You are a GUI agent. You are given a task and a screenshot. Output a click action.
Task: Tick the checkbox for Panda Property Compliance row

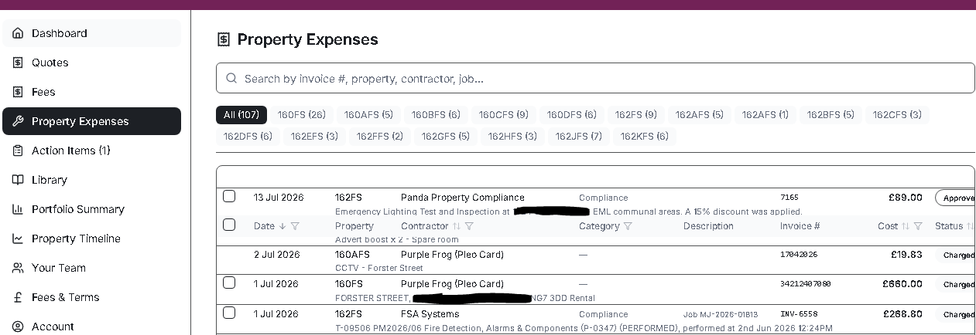(229, 196)
